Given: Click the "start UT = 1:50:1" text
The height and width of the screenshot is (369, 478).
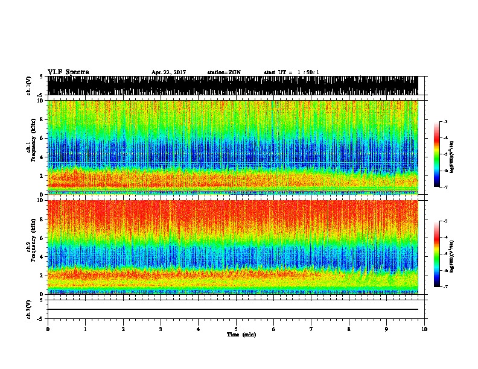Looking at the screenshot, I should pos(292,72).
